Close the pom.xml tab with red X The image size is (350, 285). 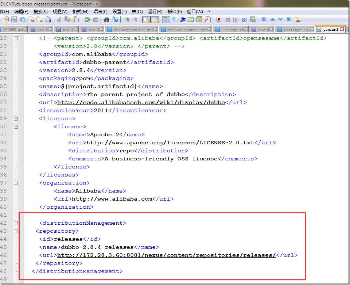tap(342, 29)
